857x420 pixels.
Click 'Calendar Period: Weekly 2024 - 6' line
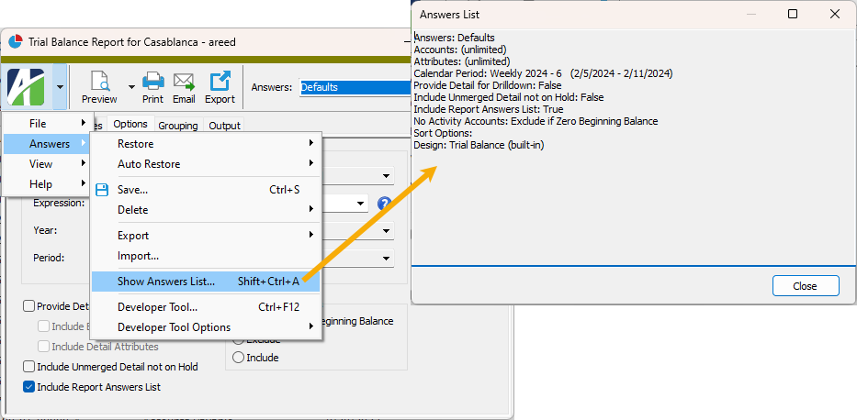pyautogui.click(x=543, y=73)
